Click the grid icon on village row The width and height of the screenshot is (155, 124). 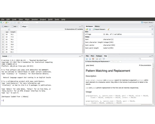coord(152,34)
